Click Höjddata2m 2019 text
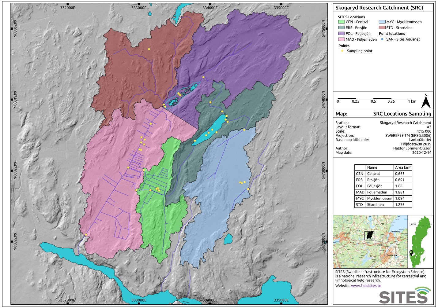The width and height of the screenshot is (438, 308). 416,144
